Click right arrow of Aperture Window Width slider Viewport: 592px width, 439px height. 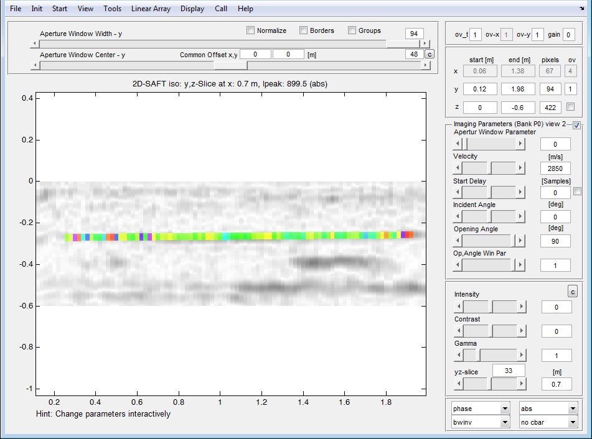[425, 44]
